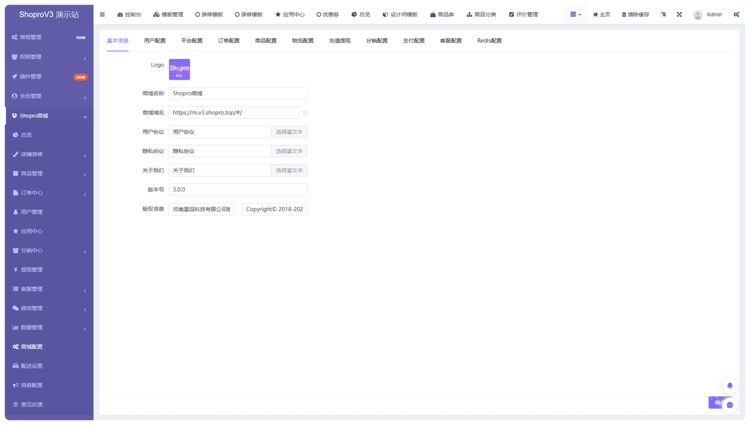Open the 支付配置 tab

coord(413,41)
